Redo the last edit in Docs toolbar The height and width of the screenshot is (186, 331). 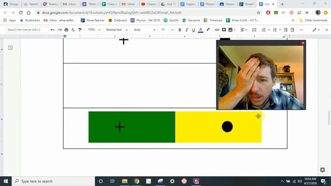point(59,30)
